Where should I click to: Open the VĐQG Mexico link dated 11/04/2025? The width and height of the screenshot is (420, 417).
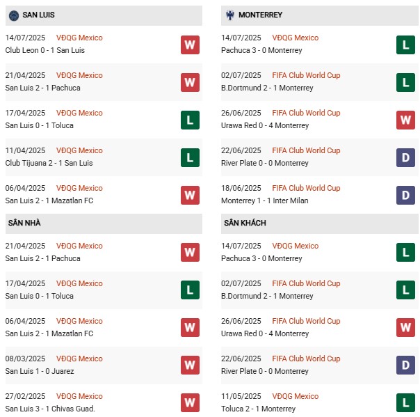pyautogui.click(x=80, y=150)
